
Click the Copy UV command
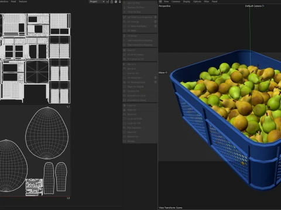click(x=140, y=105)
